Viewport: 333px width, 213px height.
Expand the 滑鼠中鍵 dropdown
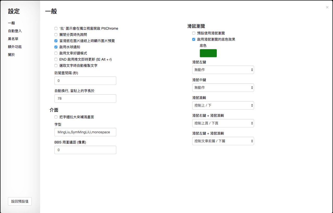coord(223,87)
